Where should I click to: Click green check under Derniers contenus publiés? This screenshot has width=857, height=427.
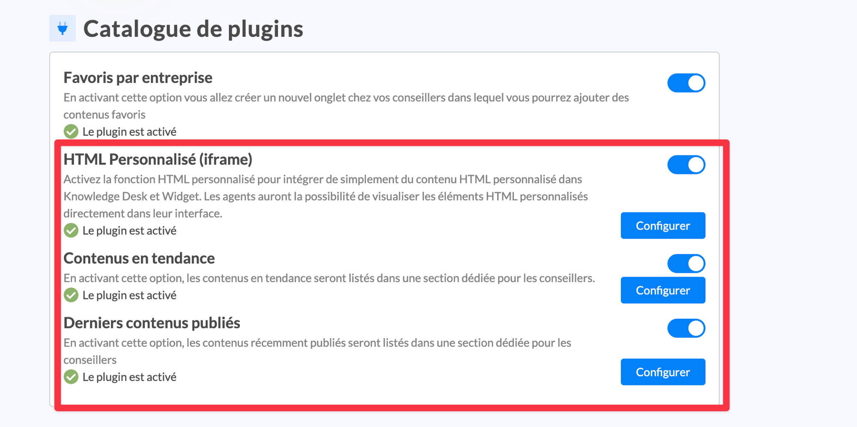pyautogui.click(x=71, y=377)
